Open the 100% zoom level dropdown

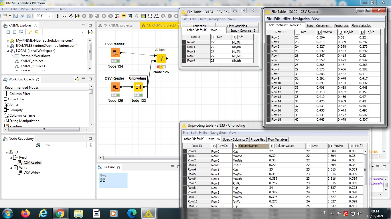tap(50, 16)
